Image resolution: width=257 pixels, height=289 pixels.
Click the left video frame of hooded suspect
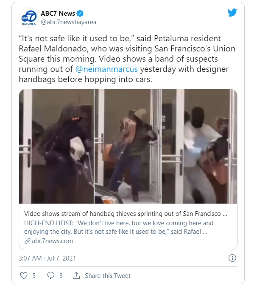56,146
